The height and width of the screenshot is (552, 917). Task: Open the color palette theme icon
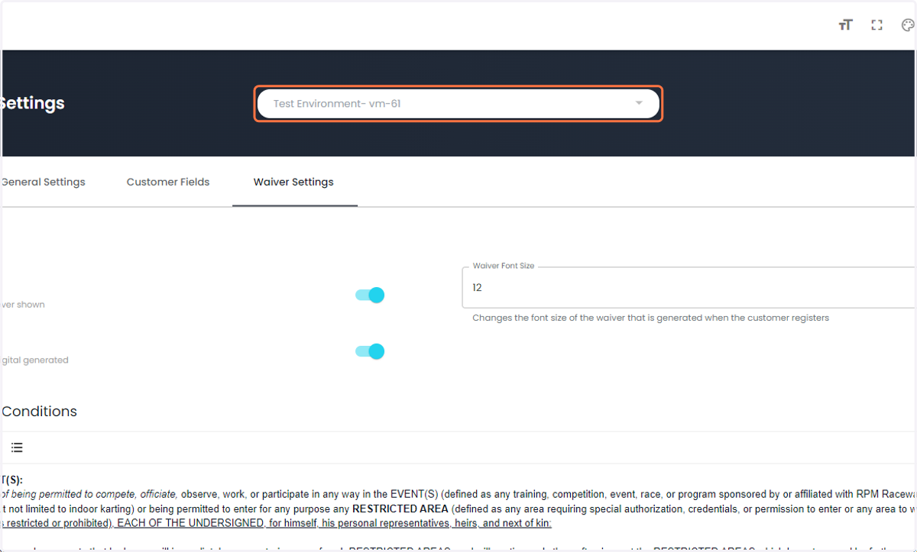pyautogui.click(x=908, y=25)
